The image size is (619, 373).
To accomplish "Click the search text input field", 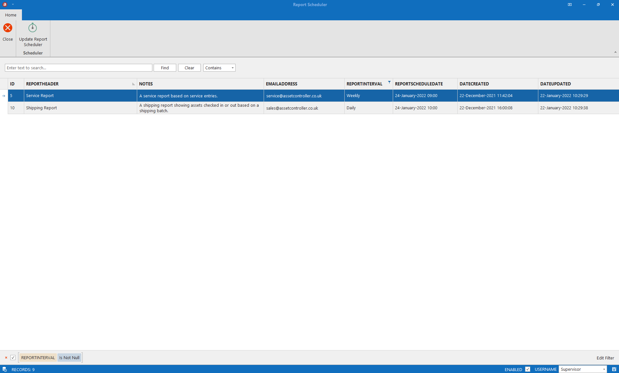I will [x=78, y=68].
